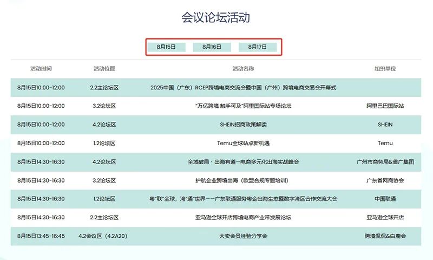Click the 14:30-16:30 time in the 亚马逊全球开店 row
The image size is (433, 260).
pos(41,217)
